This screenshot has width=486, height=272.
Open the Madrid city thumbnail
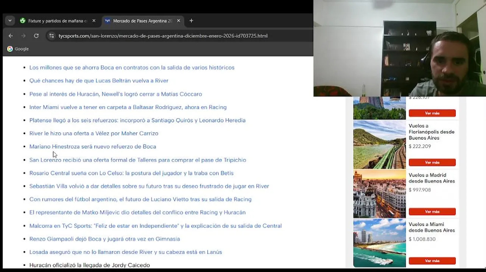tap(379, 194)
